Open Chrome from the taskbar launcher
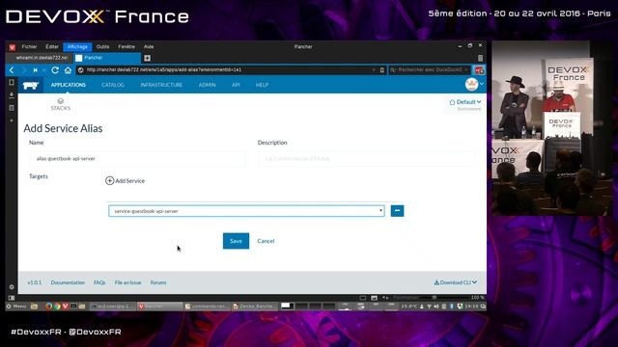The image size is (618, 347). tap(57, 307)
